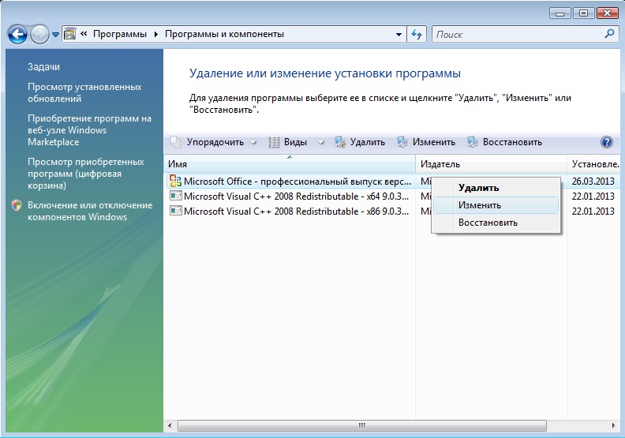Open the Упорядочить dropdown menu
This screenshot has height=438, width=625.
tap(212, 142)
